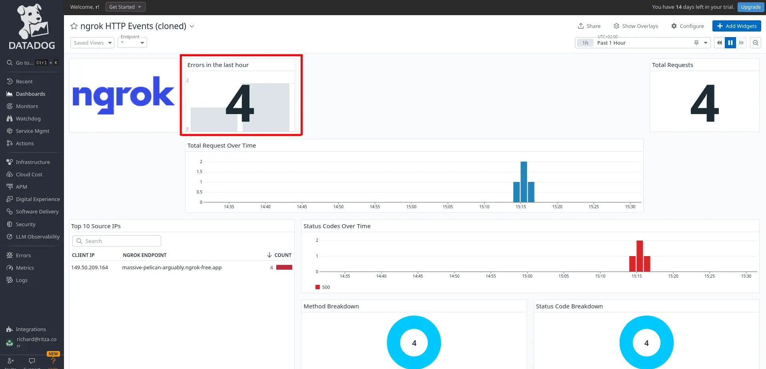Open the richard@ritza.co account menu

pyautogui.click(x=32, y=342)
